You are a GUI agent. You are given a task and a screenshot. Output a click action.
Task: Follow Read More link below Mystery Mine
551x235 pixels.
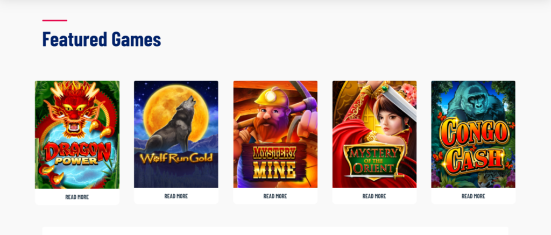tap(275, 196)
